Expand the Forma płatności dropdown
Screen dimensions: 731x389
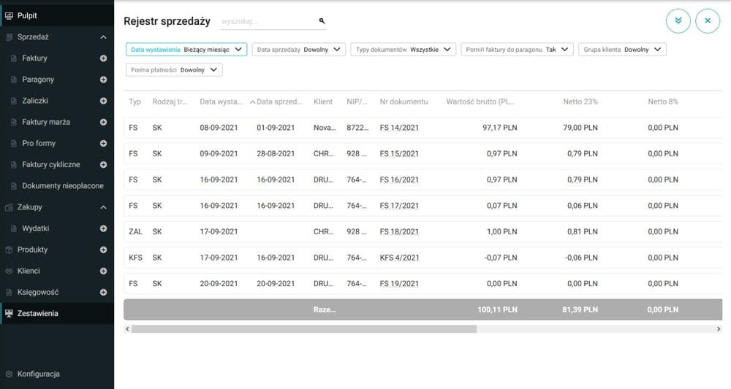pos(174,70)
